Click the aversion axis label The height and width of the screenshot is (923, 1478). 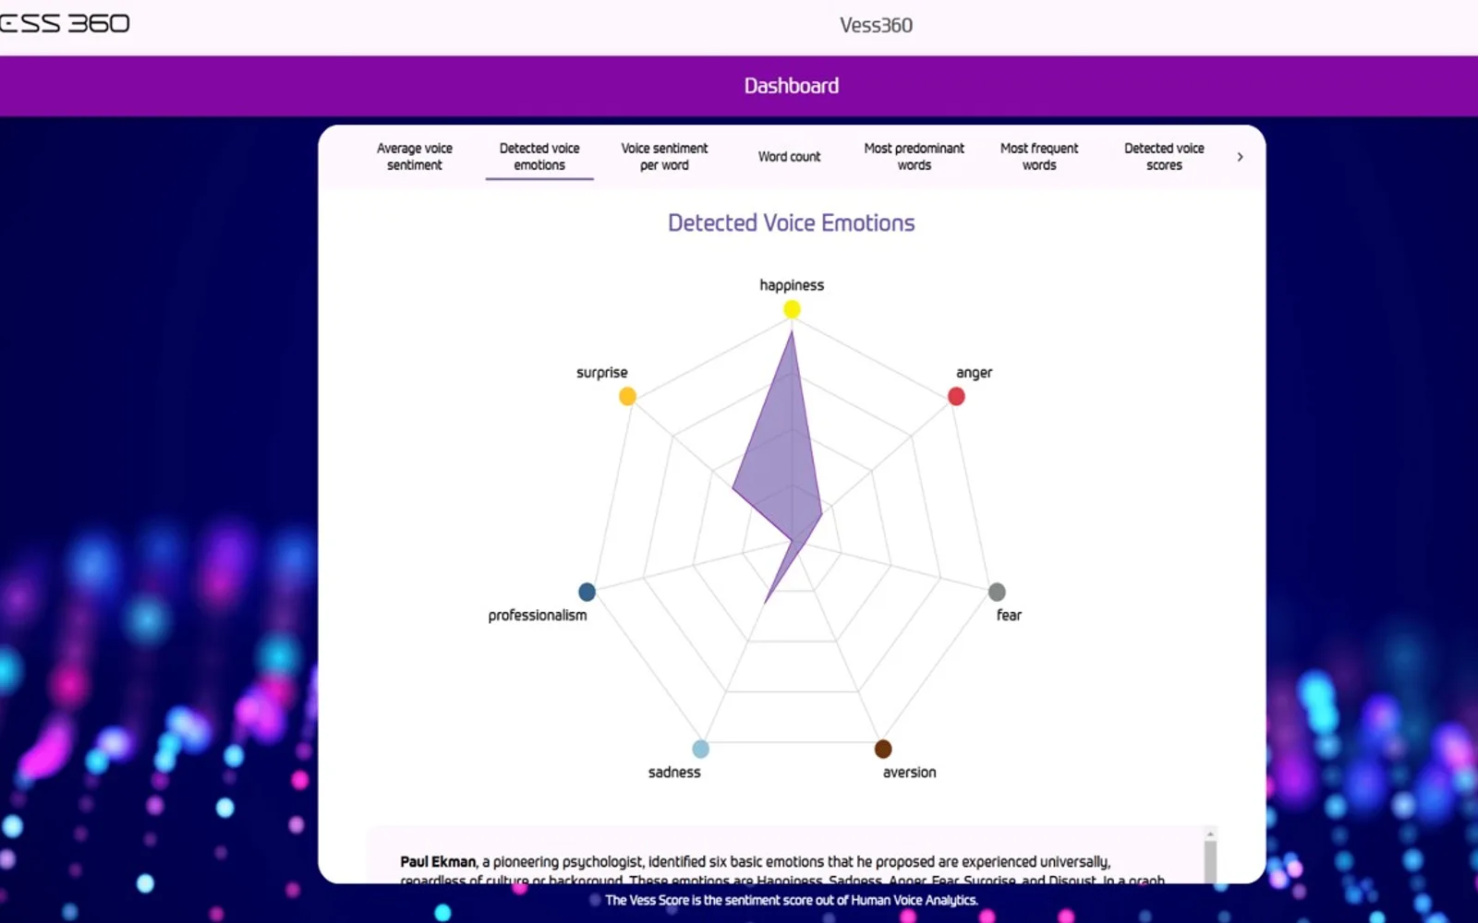coord(909,772)
